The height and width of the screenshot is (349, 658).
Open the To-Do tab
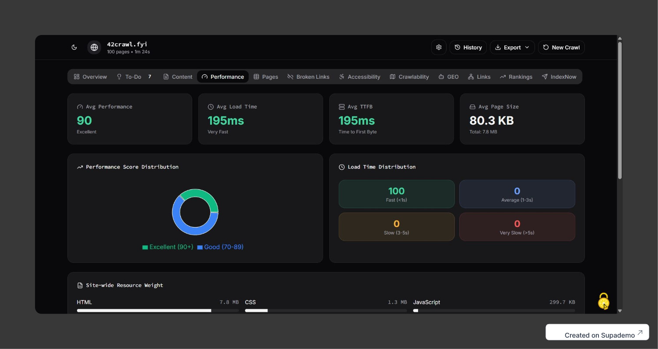coord(133,77)
